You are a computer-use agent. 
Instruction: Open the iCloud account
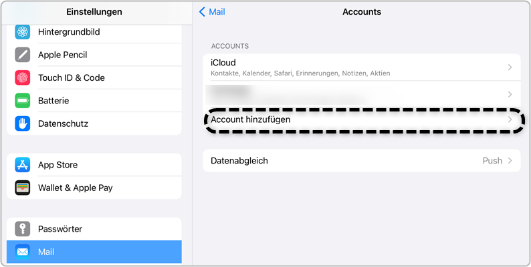click(x=362, y=67)
